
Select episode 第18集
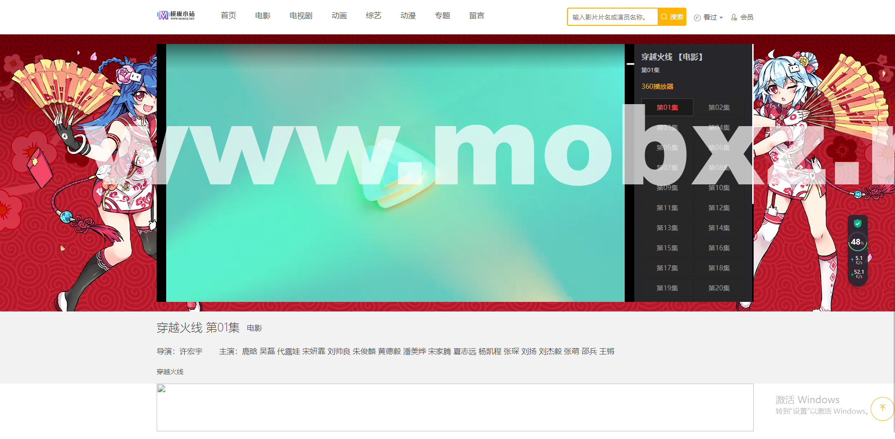pyautogui.click(x=719, y=268)
